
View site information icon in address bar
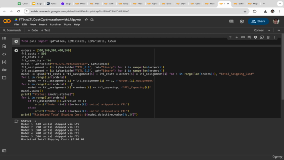tap(27, 11)
